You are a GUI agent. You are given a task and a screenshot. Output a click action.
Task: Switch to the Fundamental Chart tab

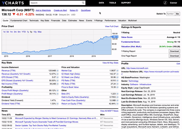click(19, 20)
